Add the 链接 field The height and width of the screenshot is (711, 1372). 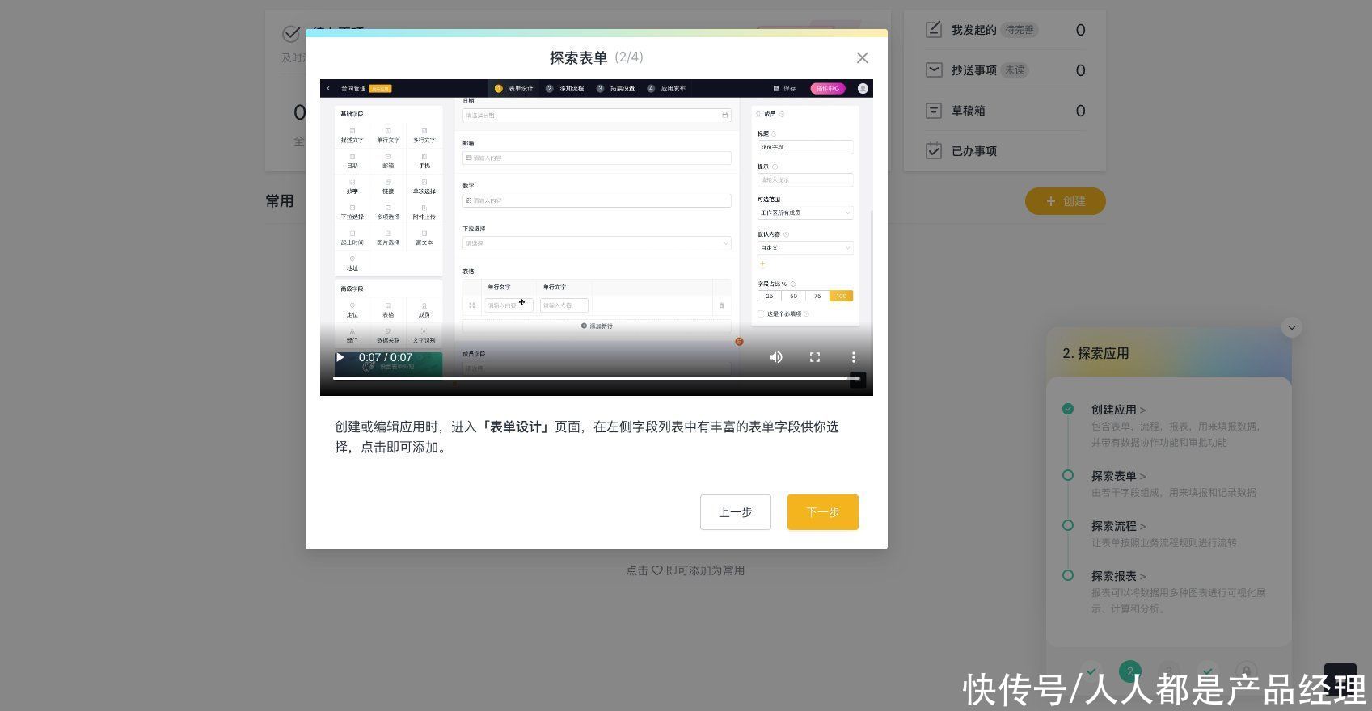388,187
